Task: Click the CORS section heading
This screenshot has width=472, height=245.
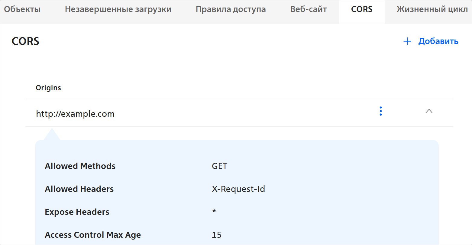Action: [25, 41]
